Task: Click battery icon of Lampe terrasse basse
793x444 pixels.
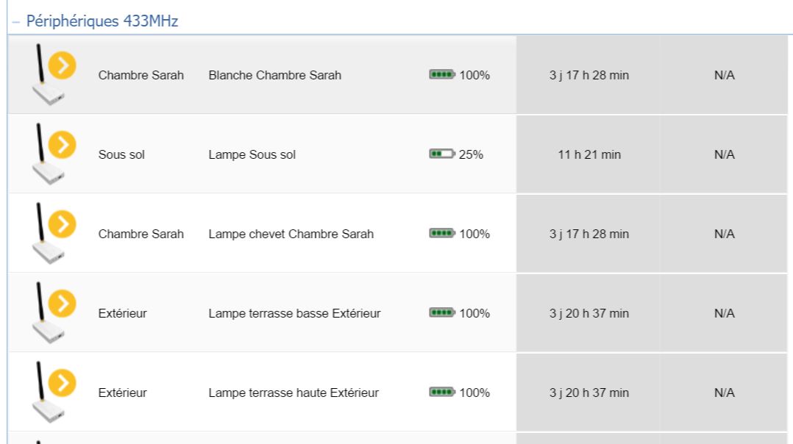Action: [442, 313]
